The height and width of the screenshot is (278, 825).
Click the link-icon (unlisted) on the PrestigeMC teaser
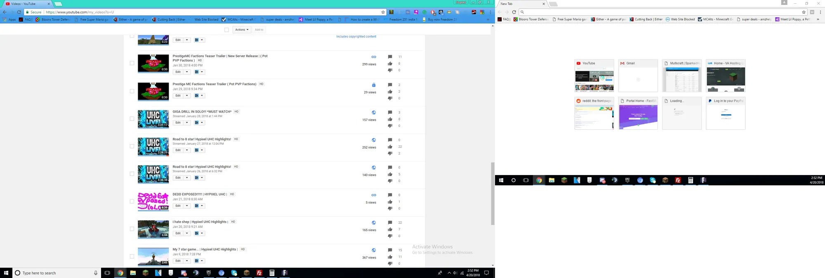click(x=373, y=57)
